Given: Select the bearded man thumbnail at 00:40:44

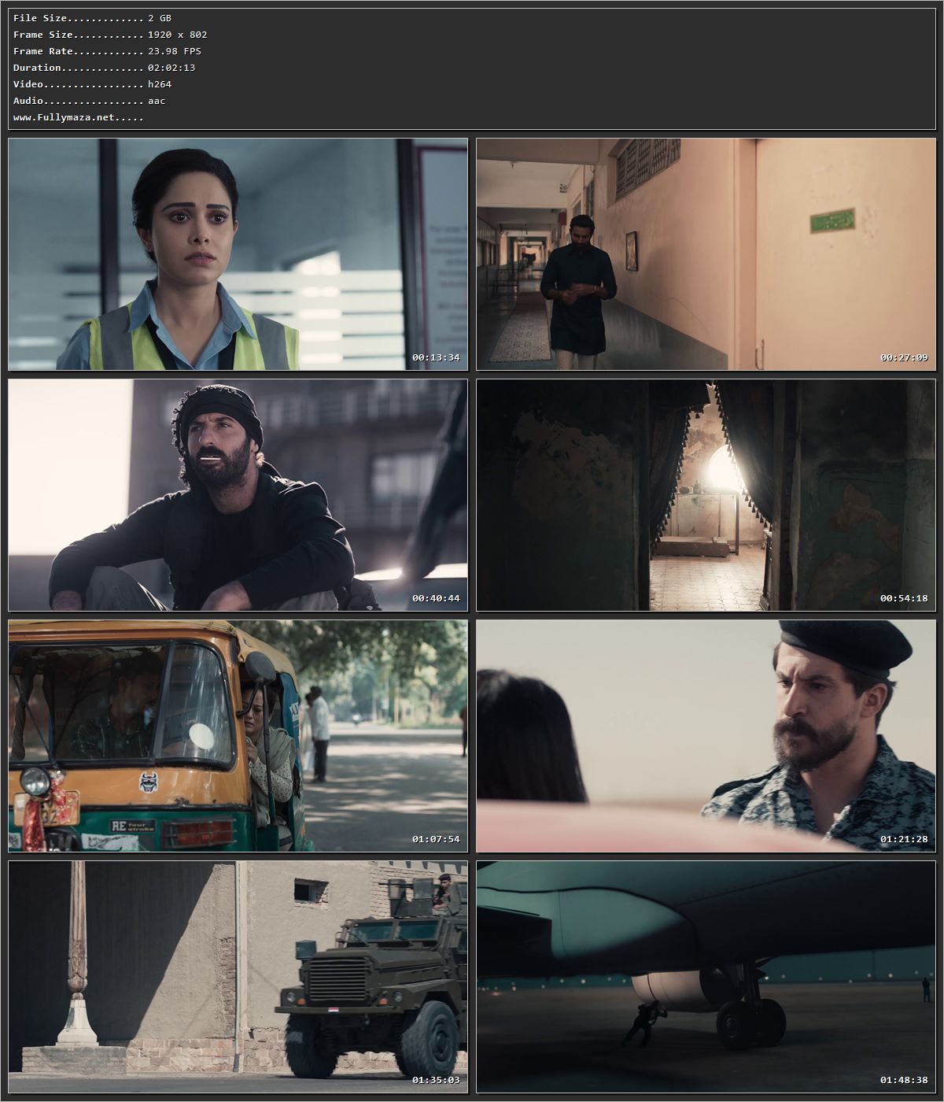Looking at the screenshot, I should pyautogui.click(x=238, y=495).
